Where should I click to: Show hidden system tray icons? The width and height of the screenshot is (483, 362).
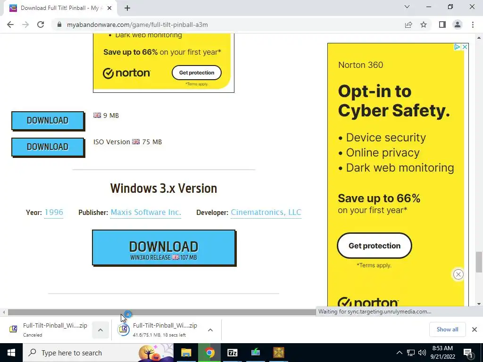click(399, 353)
